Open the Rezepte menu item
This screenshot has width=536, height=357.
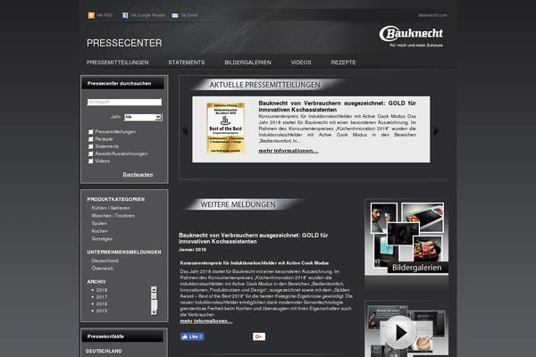click(x=343, y=62)
